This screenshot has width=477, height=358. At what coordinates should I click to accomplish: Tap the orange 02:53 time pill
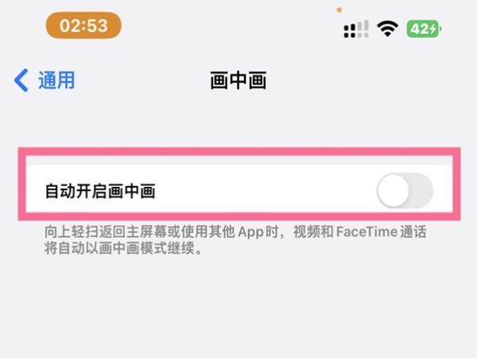pos(83,25)
